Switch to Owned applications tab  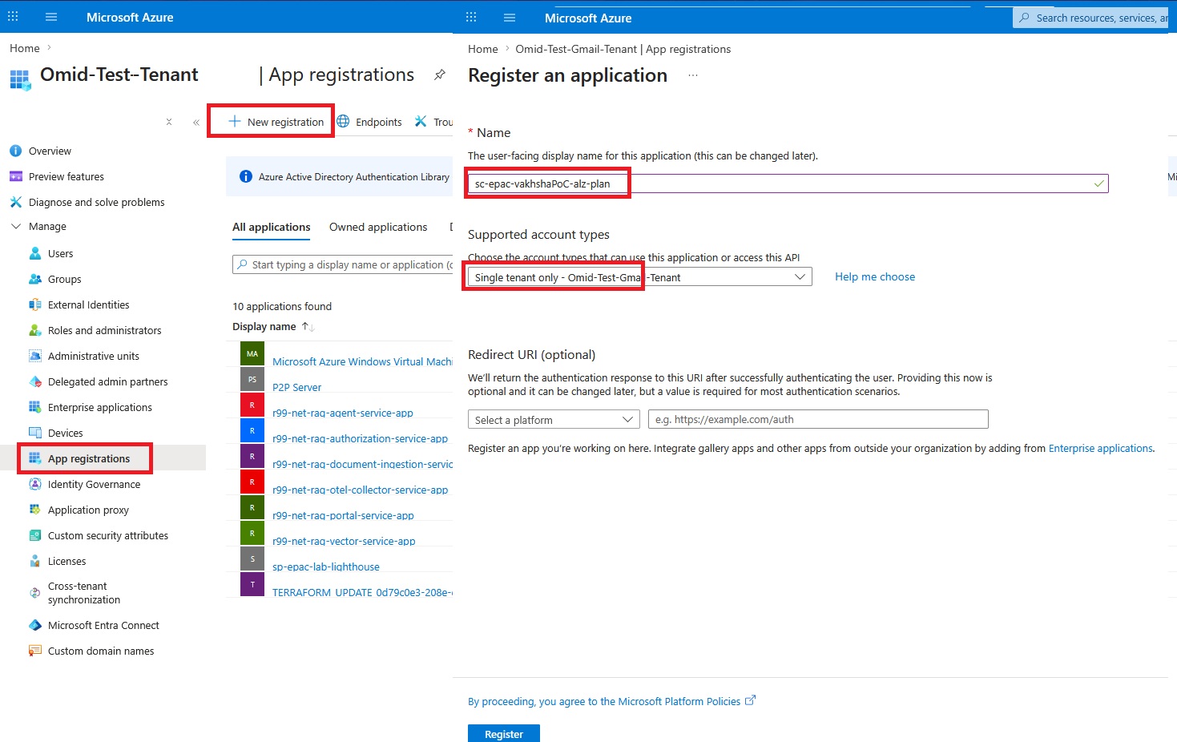point(377,227)
